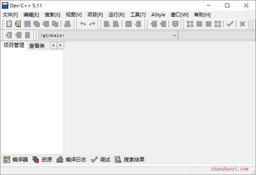Open the 运行[R] menu
The width and height of the screenshot is (256, 175).
(116, 15)
